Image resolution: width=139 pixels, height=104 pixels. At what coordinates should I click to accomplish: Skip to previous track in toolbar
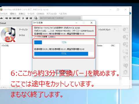pyautogui.click(x=14, y=18)
